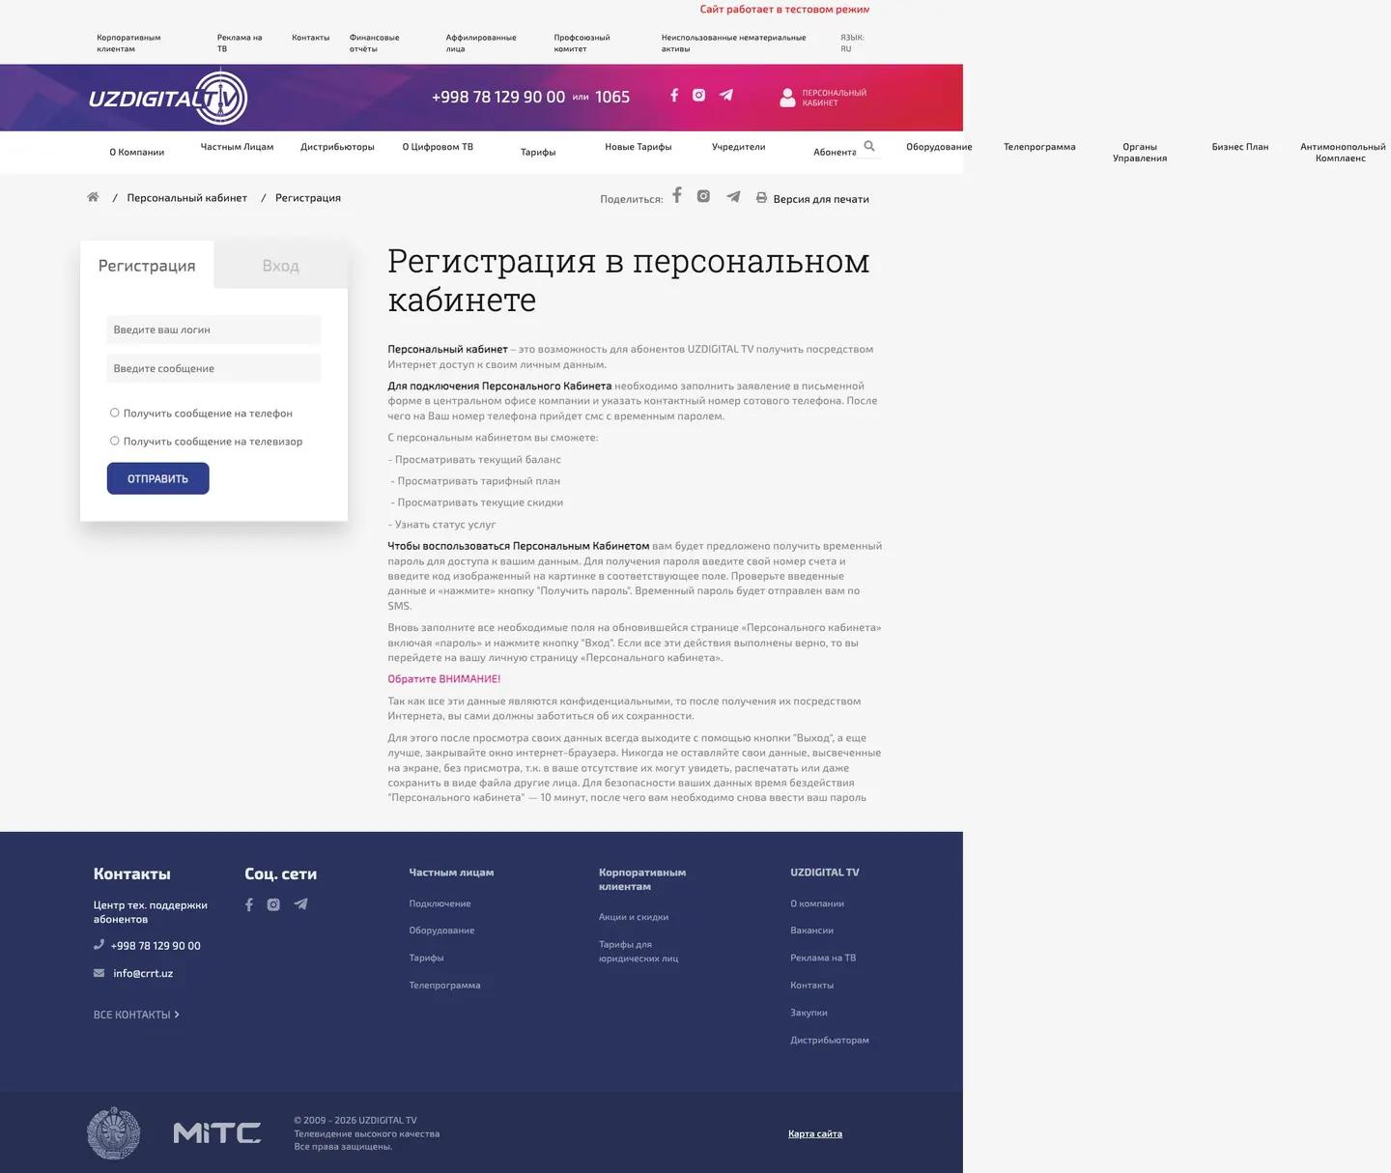The width and height of the screenshot is (1391, 1173).
Task: Open Антимонопольный Комплаенс menu item
Action: tap(1342, 153)
